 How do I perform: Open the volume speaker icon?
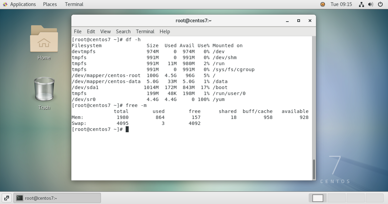[371, 4]
